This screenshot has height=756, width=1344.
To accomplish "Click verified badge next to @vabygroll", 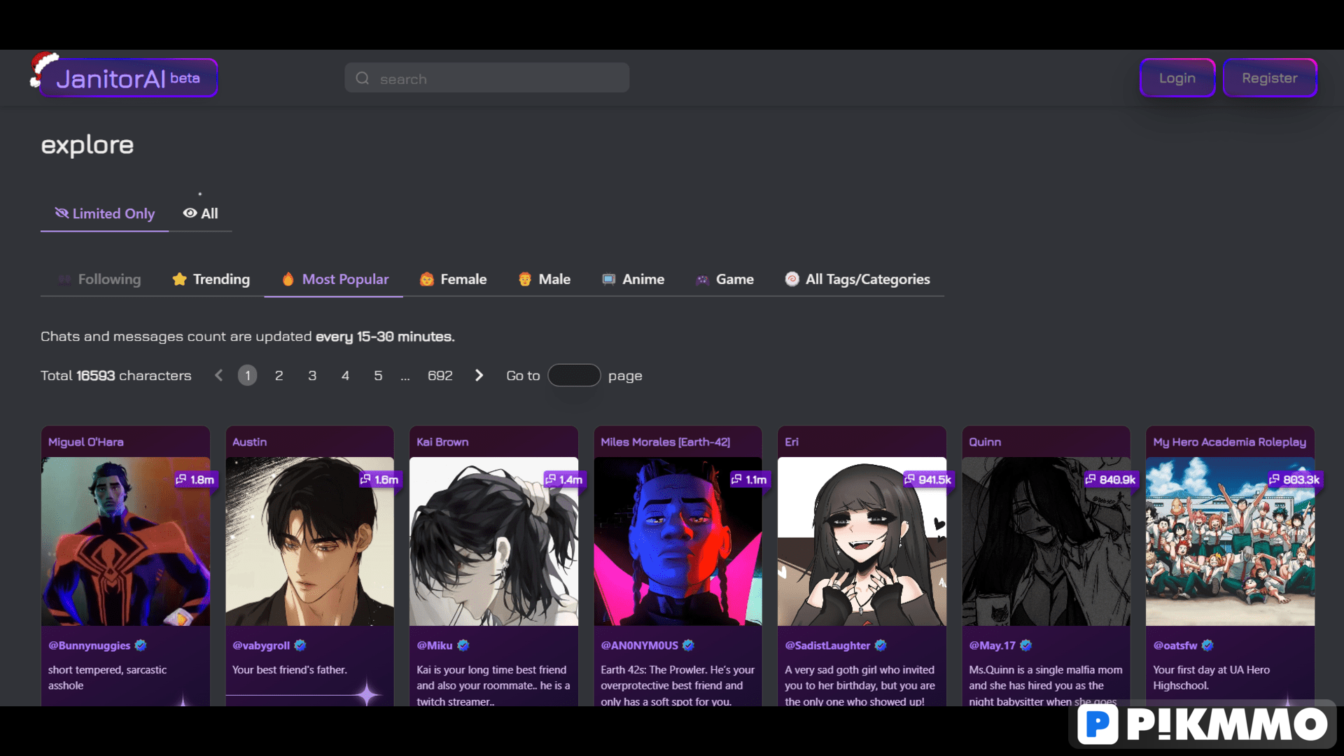I will [x=300, y=645].
